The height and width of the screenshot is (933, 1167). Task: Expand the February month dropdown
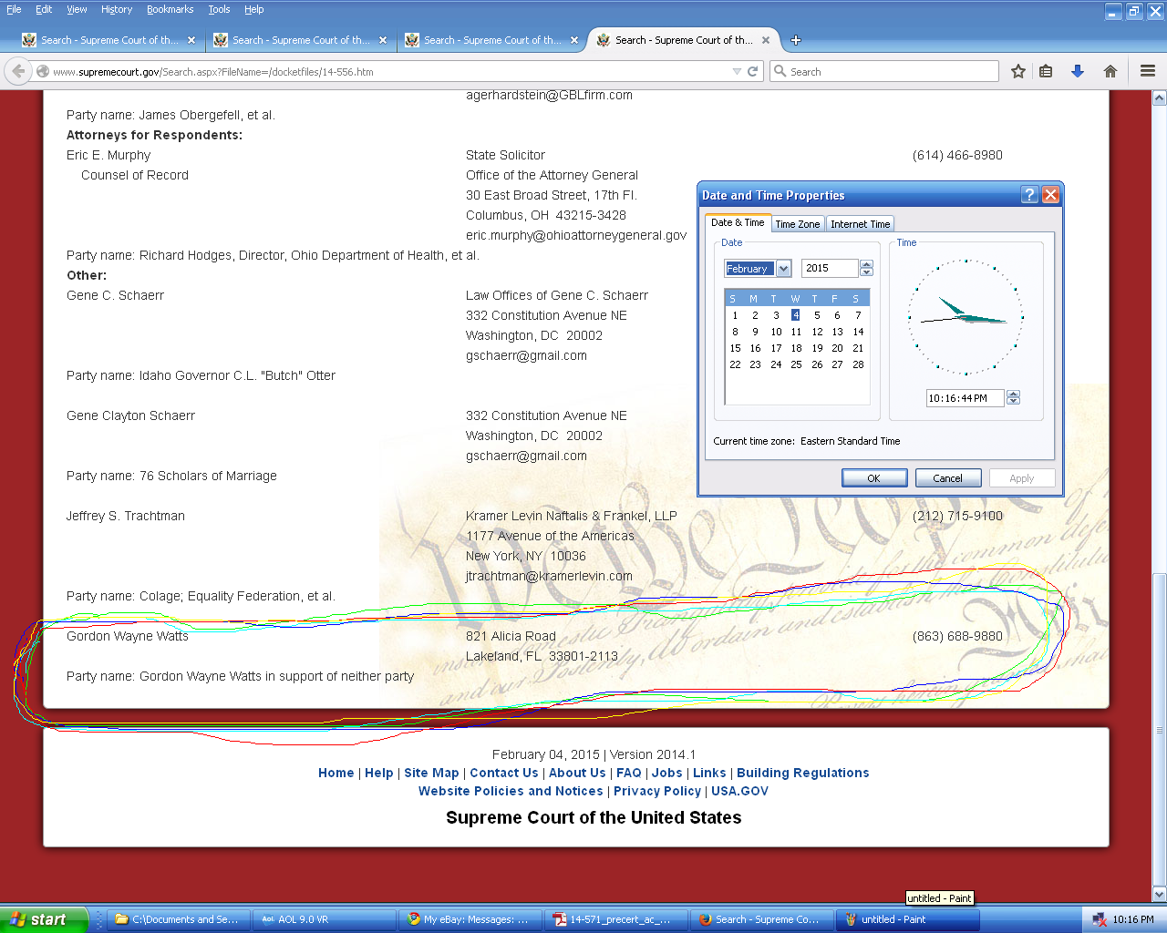coord(783,268)
